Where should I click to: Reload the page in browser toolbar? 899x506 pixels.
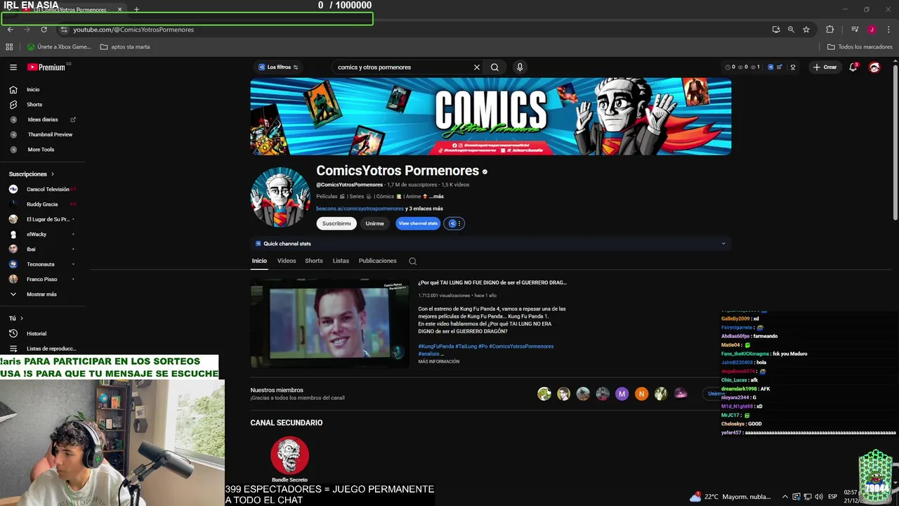click(x=44, y=30)
